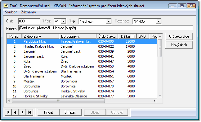This screenshot has height=122, width=201.
Task: Select row 6 starting at Žireč
Action: tap(82, 66)
